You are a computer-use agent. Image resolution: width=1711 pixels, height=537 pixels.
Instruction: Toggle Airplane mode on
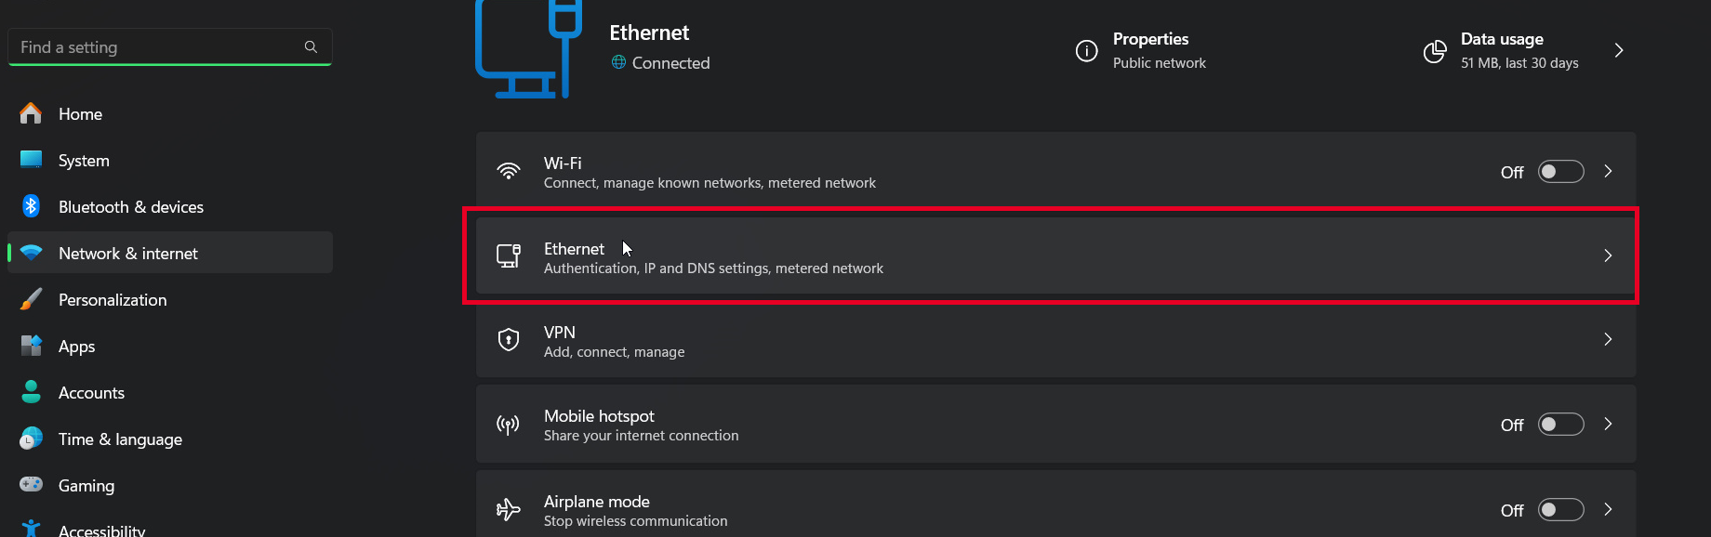click(x=1560, y=510)
